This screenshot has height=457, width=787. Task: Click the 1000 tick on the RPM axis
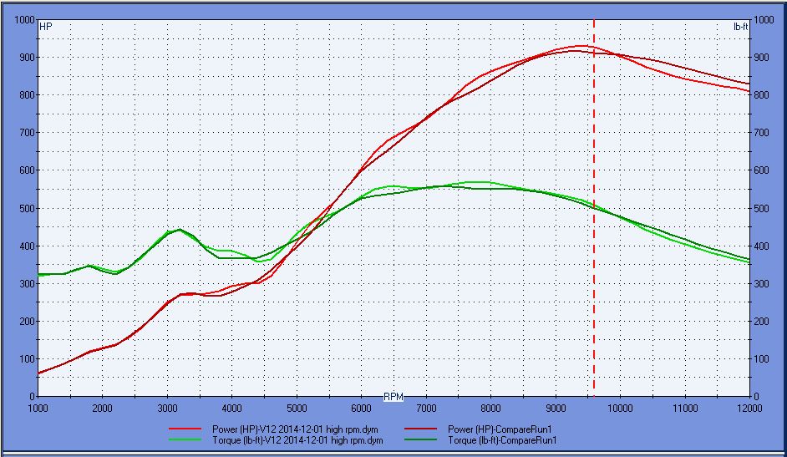point(38,408)
